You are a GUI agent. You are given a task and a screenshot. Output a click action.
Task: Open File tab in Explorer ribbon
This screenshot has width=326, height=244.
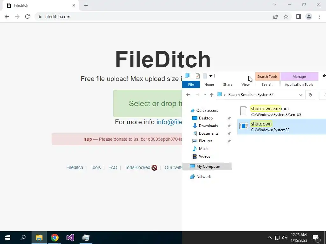[191, 85]
